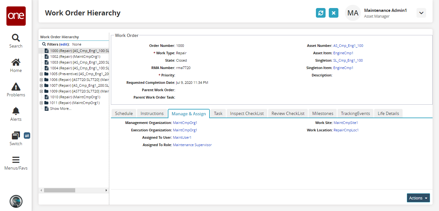Click Show More in hierarchy tree
Screen dimensions: 439x211
[x=60, y=109]
